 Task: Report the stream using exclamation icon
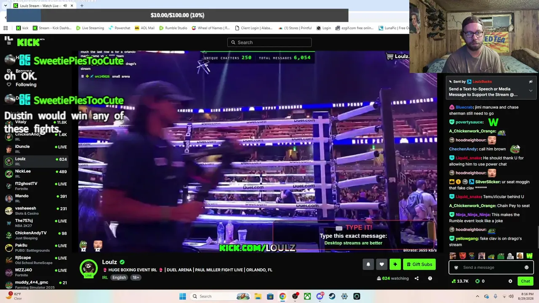click(430, 278)
